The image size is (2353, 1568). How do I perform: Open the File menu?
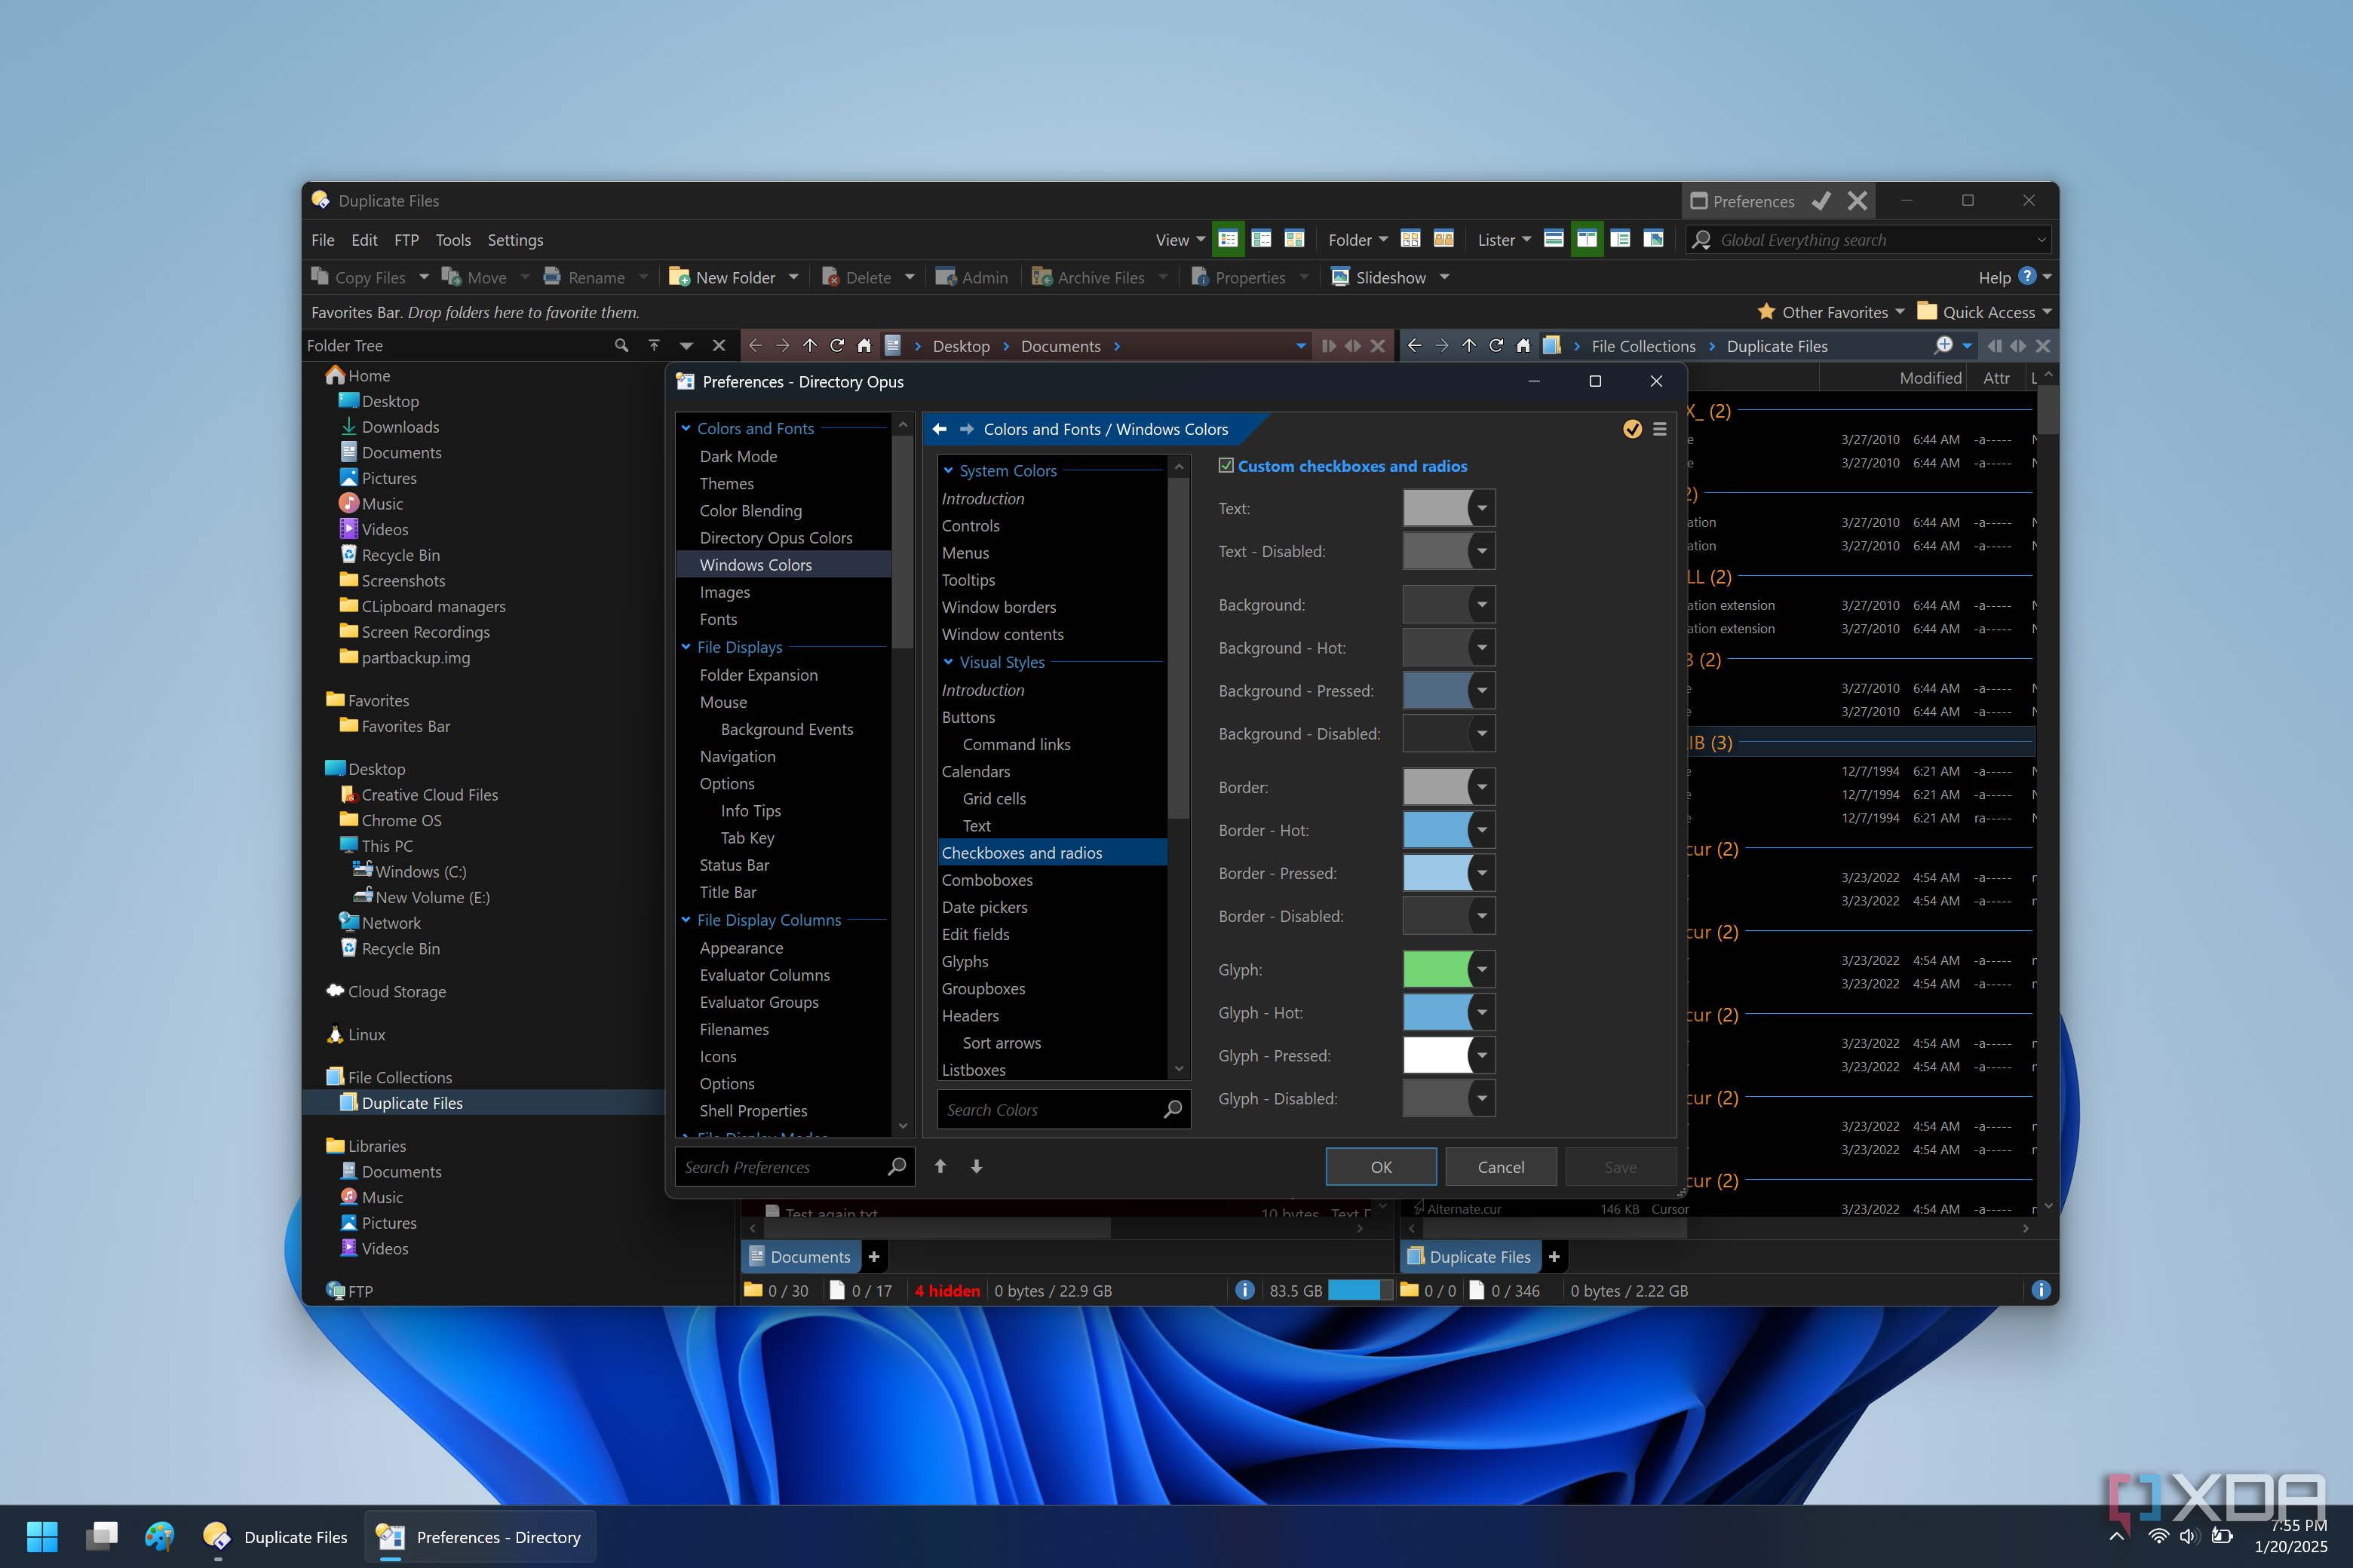point(322,240)
